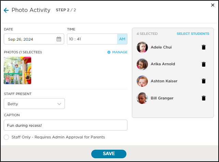
Task: Open the MANAGE photos link
Action: 120,52
